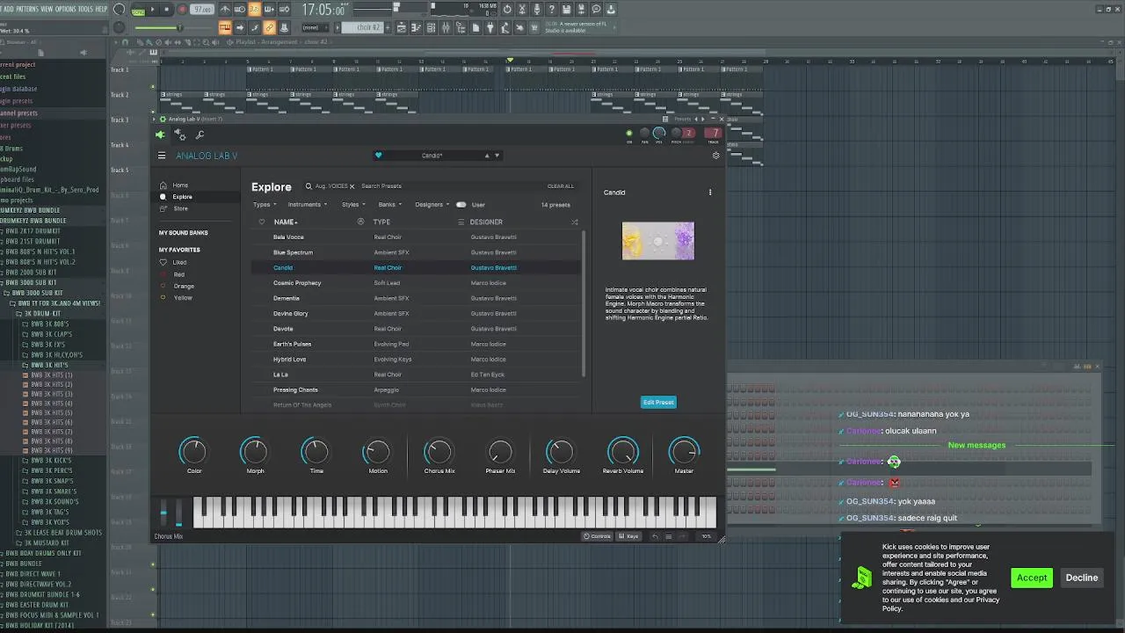Expand the Designers filter dropdown
This screenshot has height=633, width=1125.
tap(432, 205)
